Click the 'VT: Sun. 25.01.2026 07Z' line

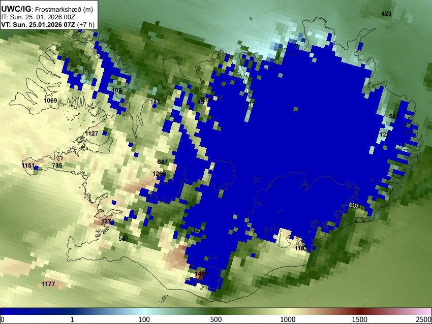click(38, 24)
